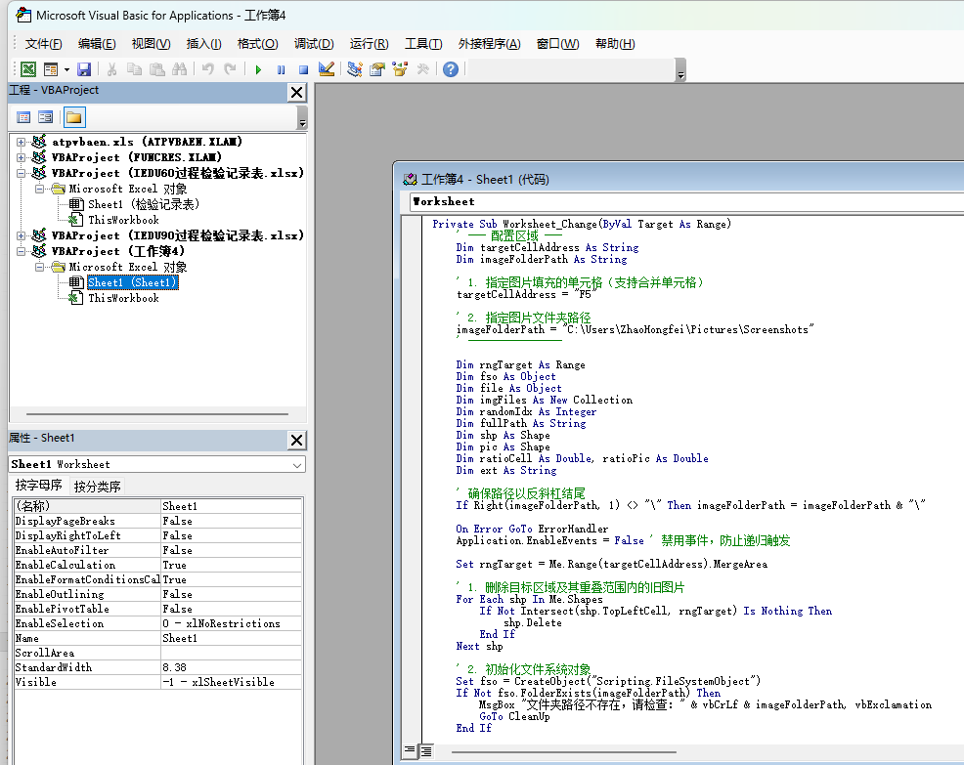Toggle Folders button in project panel

point(74,118)
